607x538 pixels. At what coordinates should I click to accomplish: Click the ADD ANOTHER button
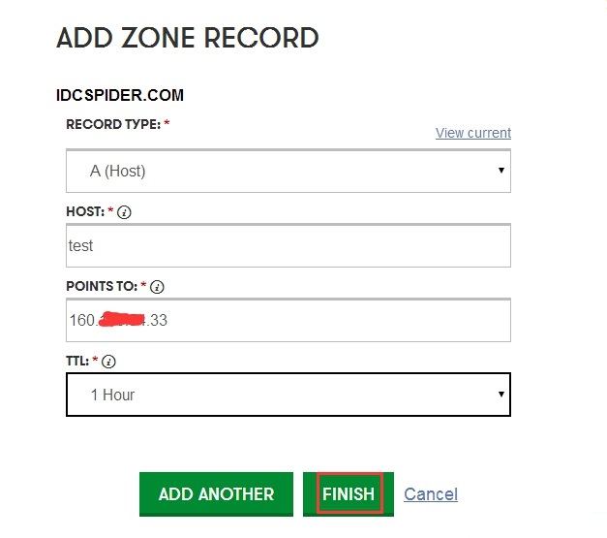pyautogui.click(x=217, y=494)
